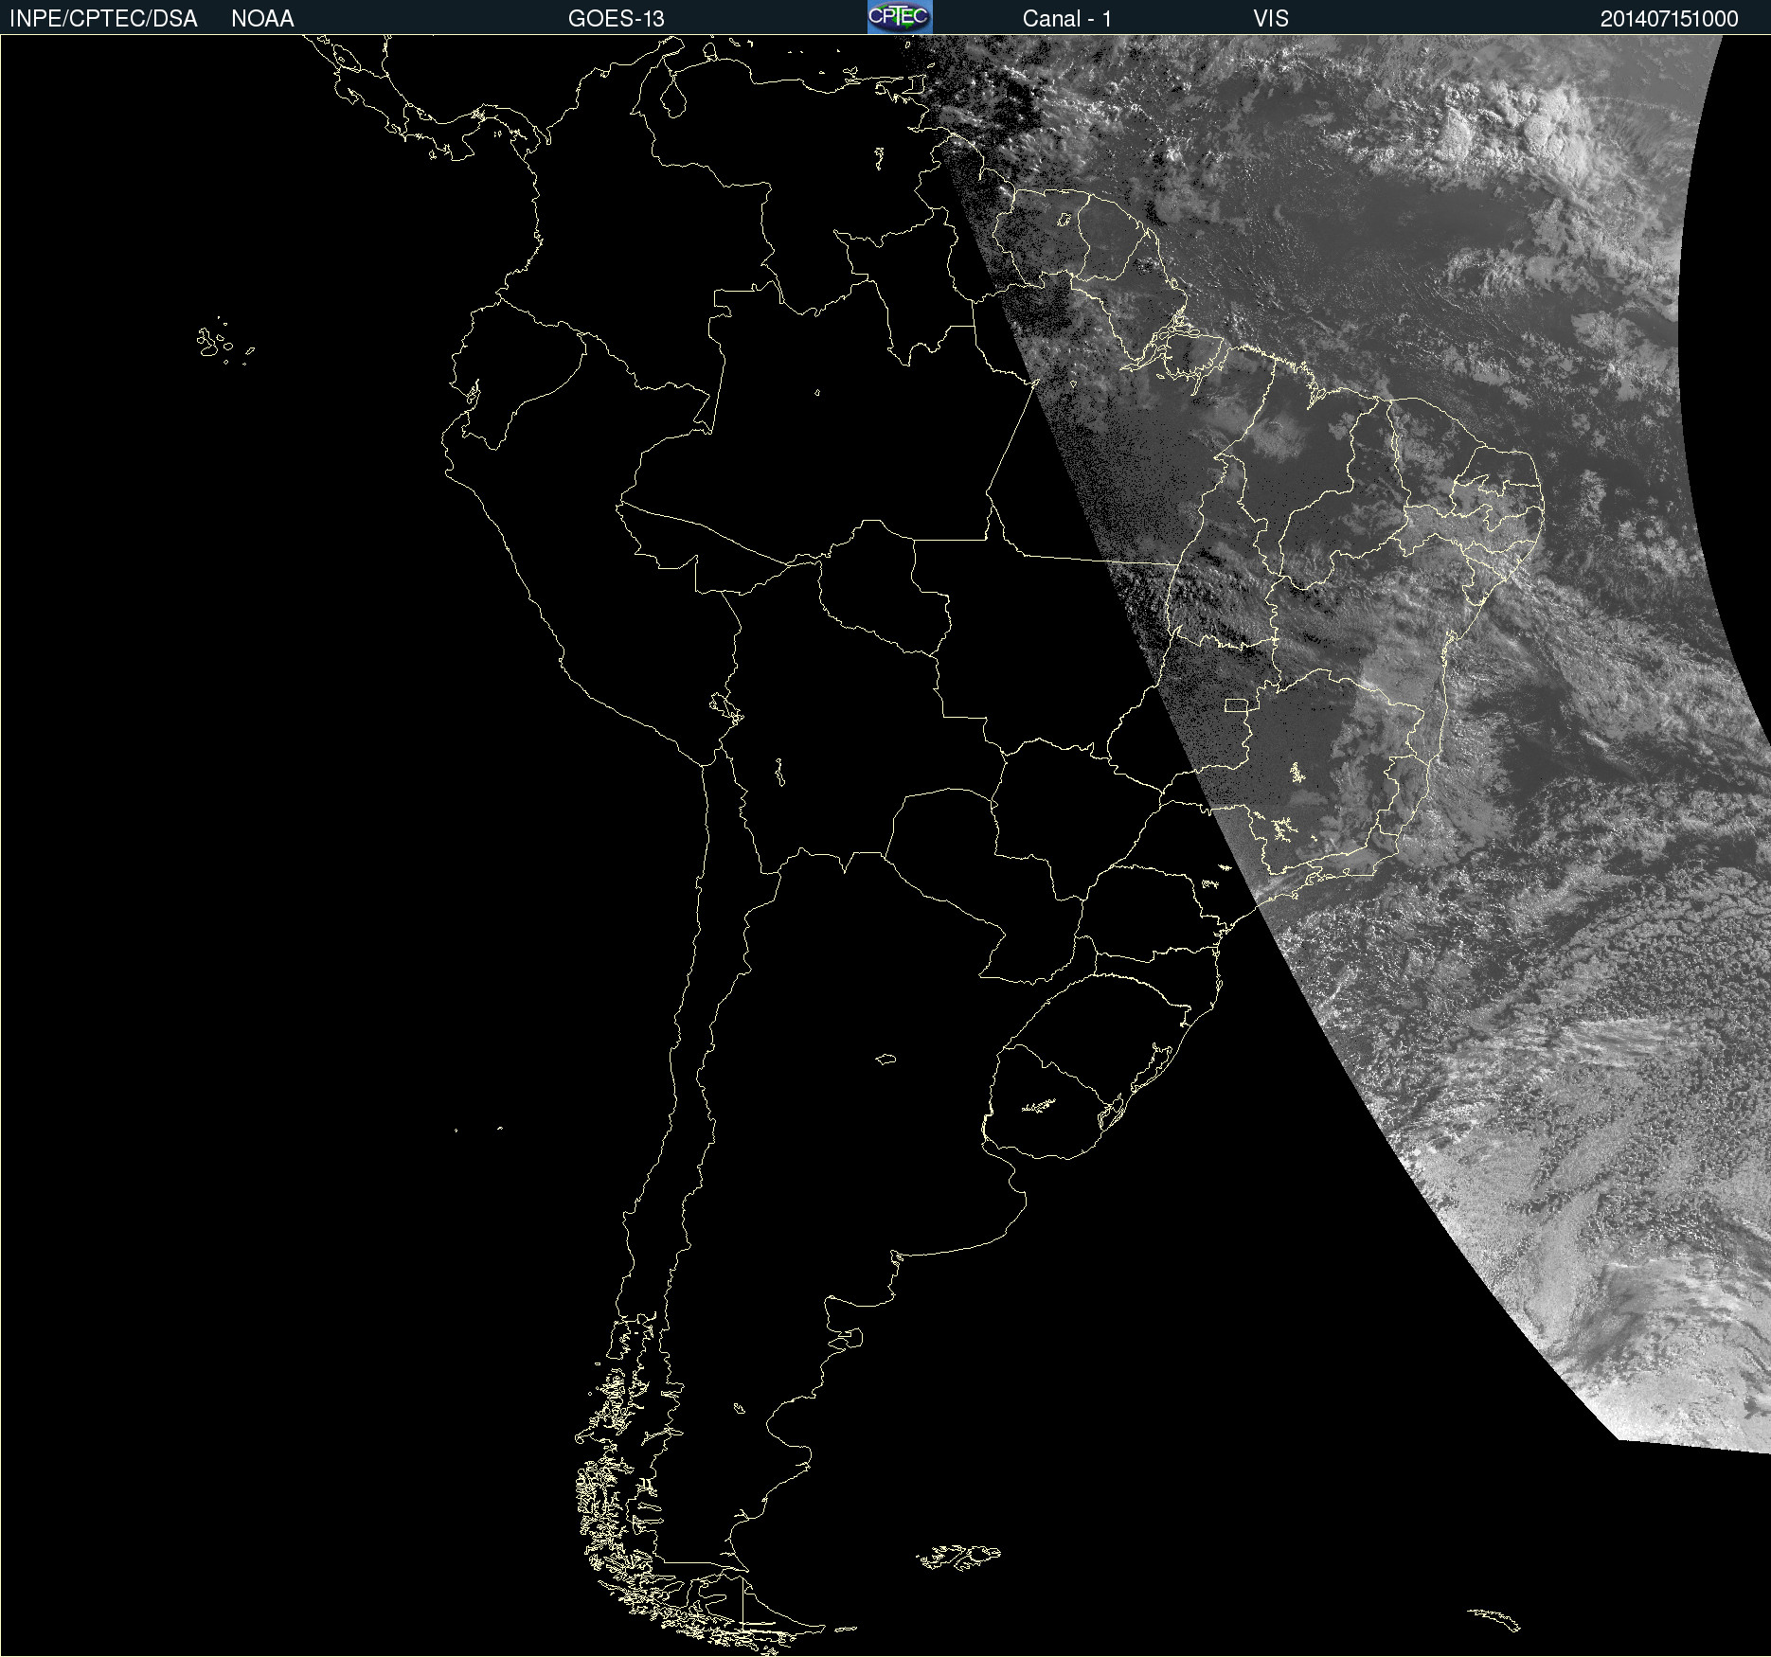1771x1657 pixels.
Task: Select the Falkland Islands outline
Action: coord(958,1557)
